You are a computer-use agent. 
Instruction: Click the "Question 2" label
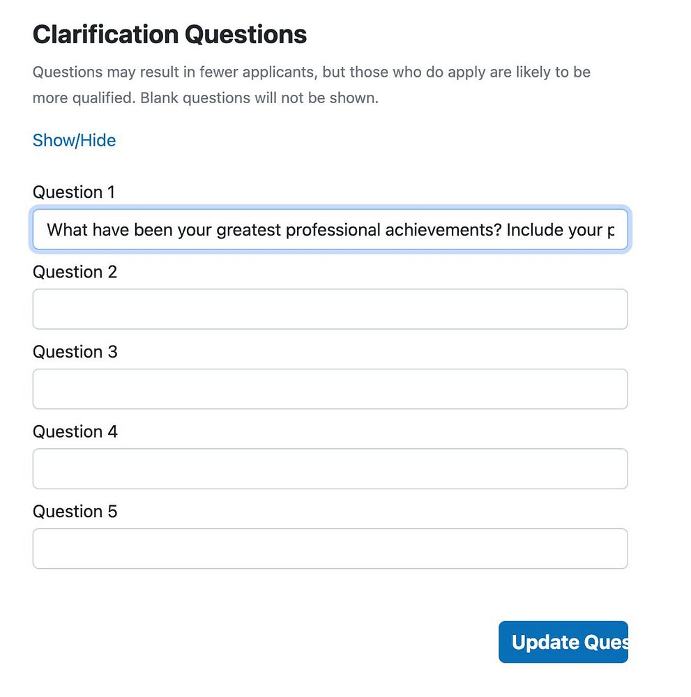click(x=75, y=272)
